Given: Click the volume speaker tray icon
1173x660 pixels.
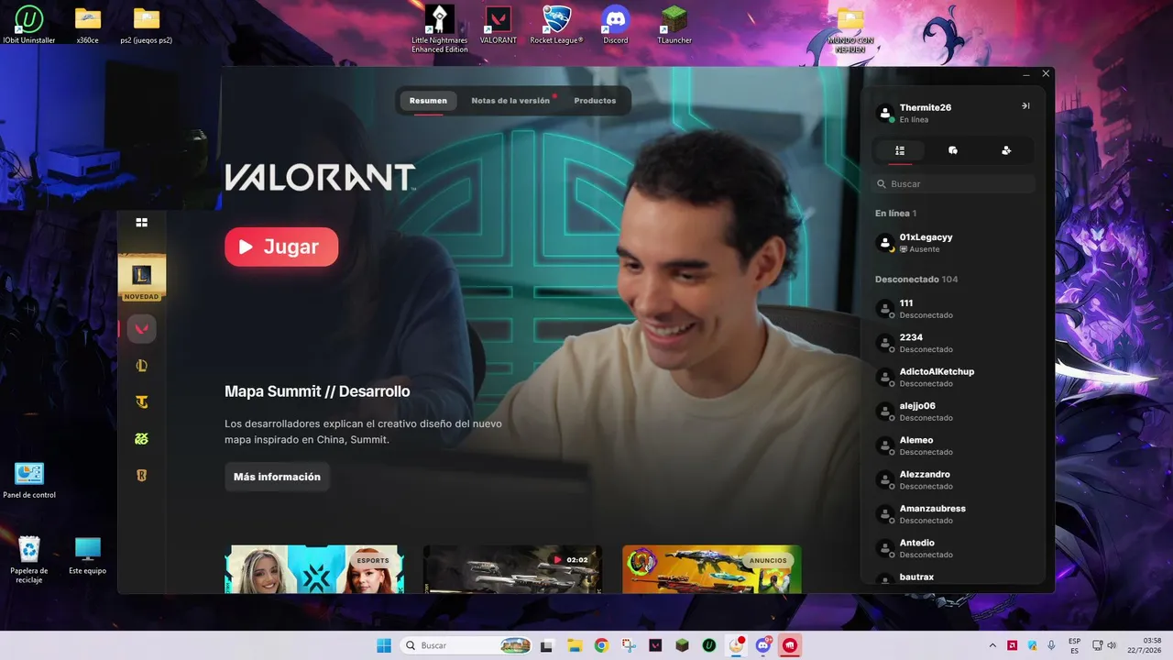Looking at the screenshot, I should (1112, 645).
